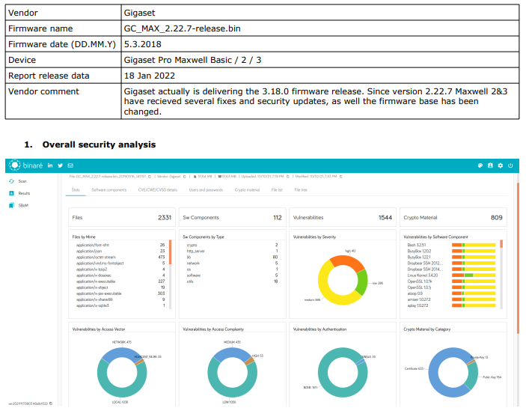This screenshot has width=526, height=411.
Task: Click the Scan sidebar icon
Action: click(x=11, y=181)
